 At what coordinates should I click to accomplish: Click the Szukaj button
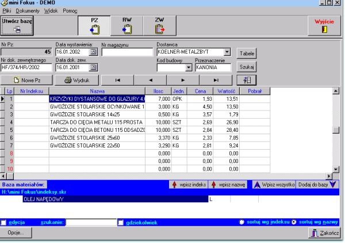pyautogui.click(x=247, y=67)
